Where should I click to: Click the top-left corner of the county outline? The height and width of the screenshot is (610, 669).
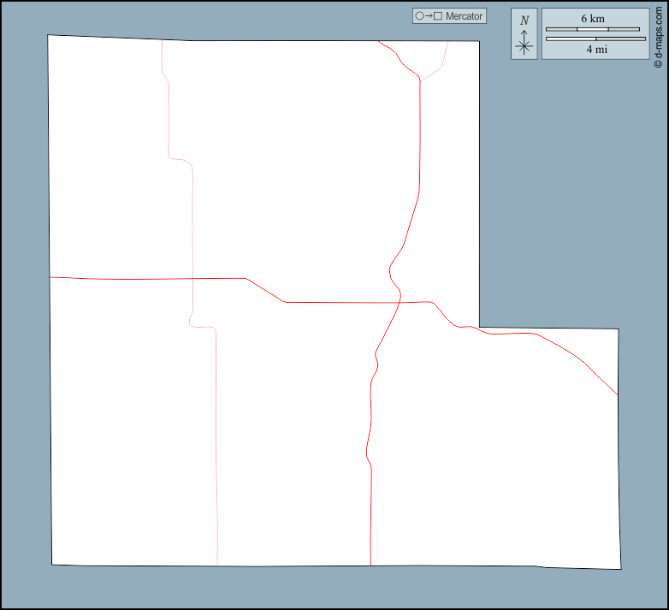pos(48,35)
